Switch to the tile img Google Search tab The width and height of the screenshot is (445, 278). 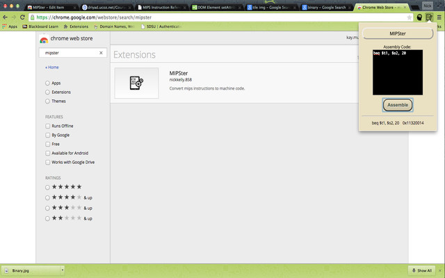(272, 8)
